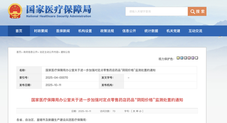Select the purple eye-protection color swatch
Screen dimensions: 227x123
pos(193,58)
